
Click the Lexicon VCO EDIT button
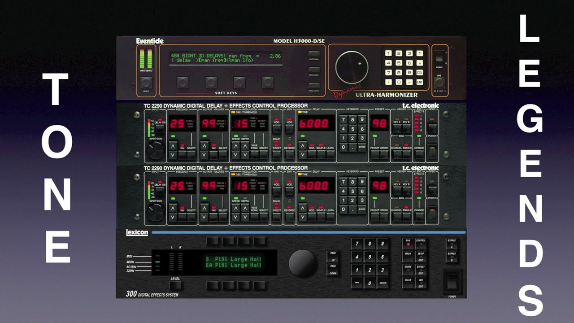click(421, 283)
